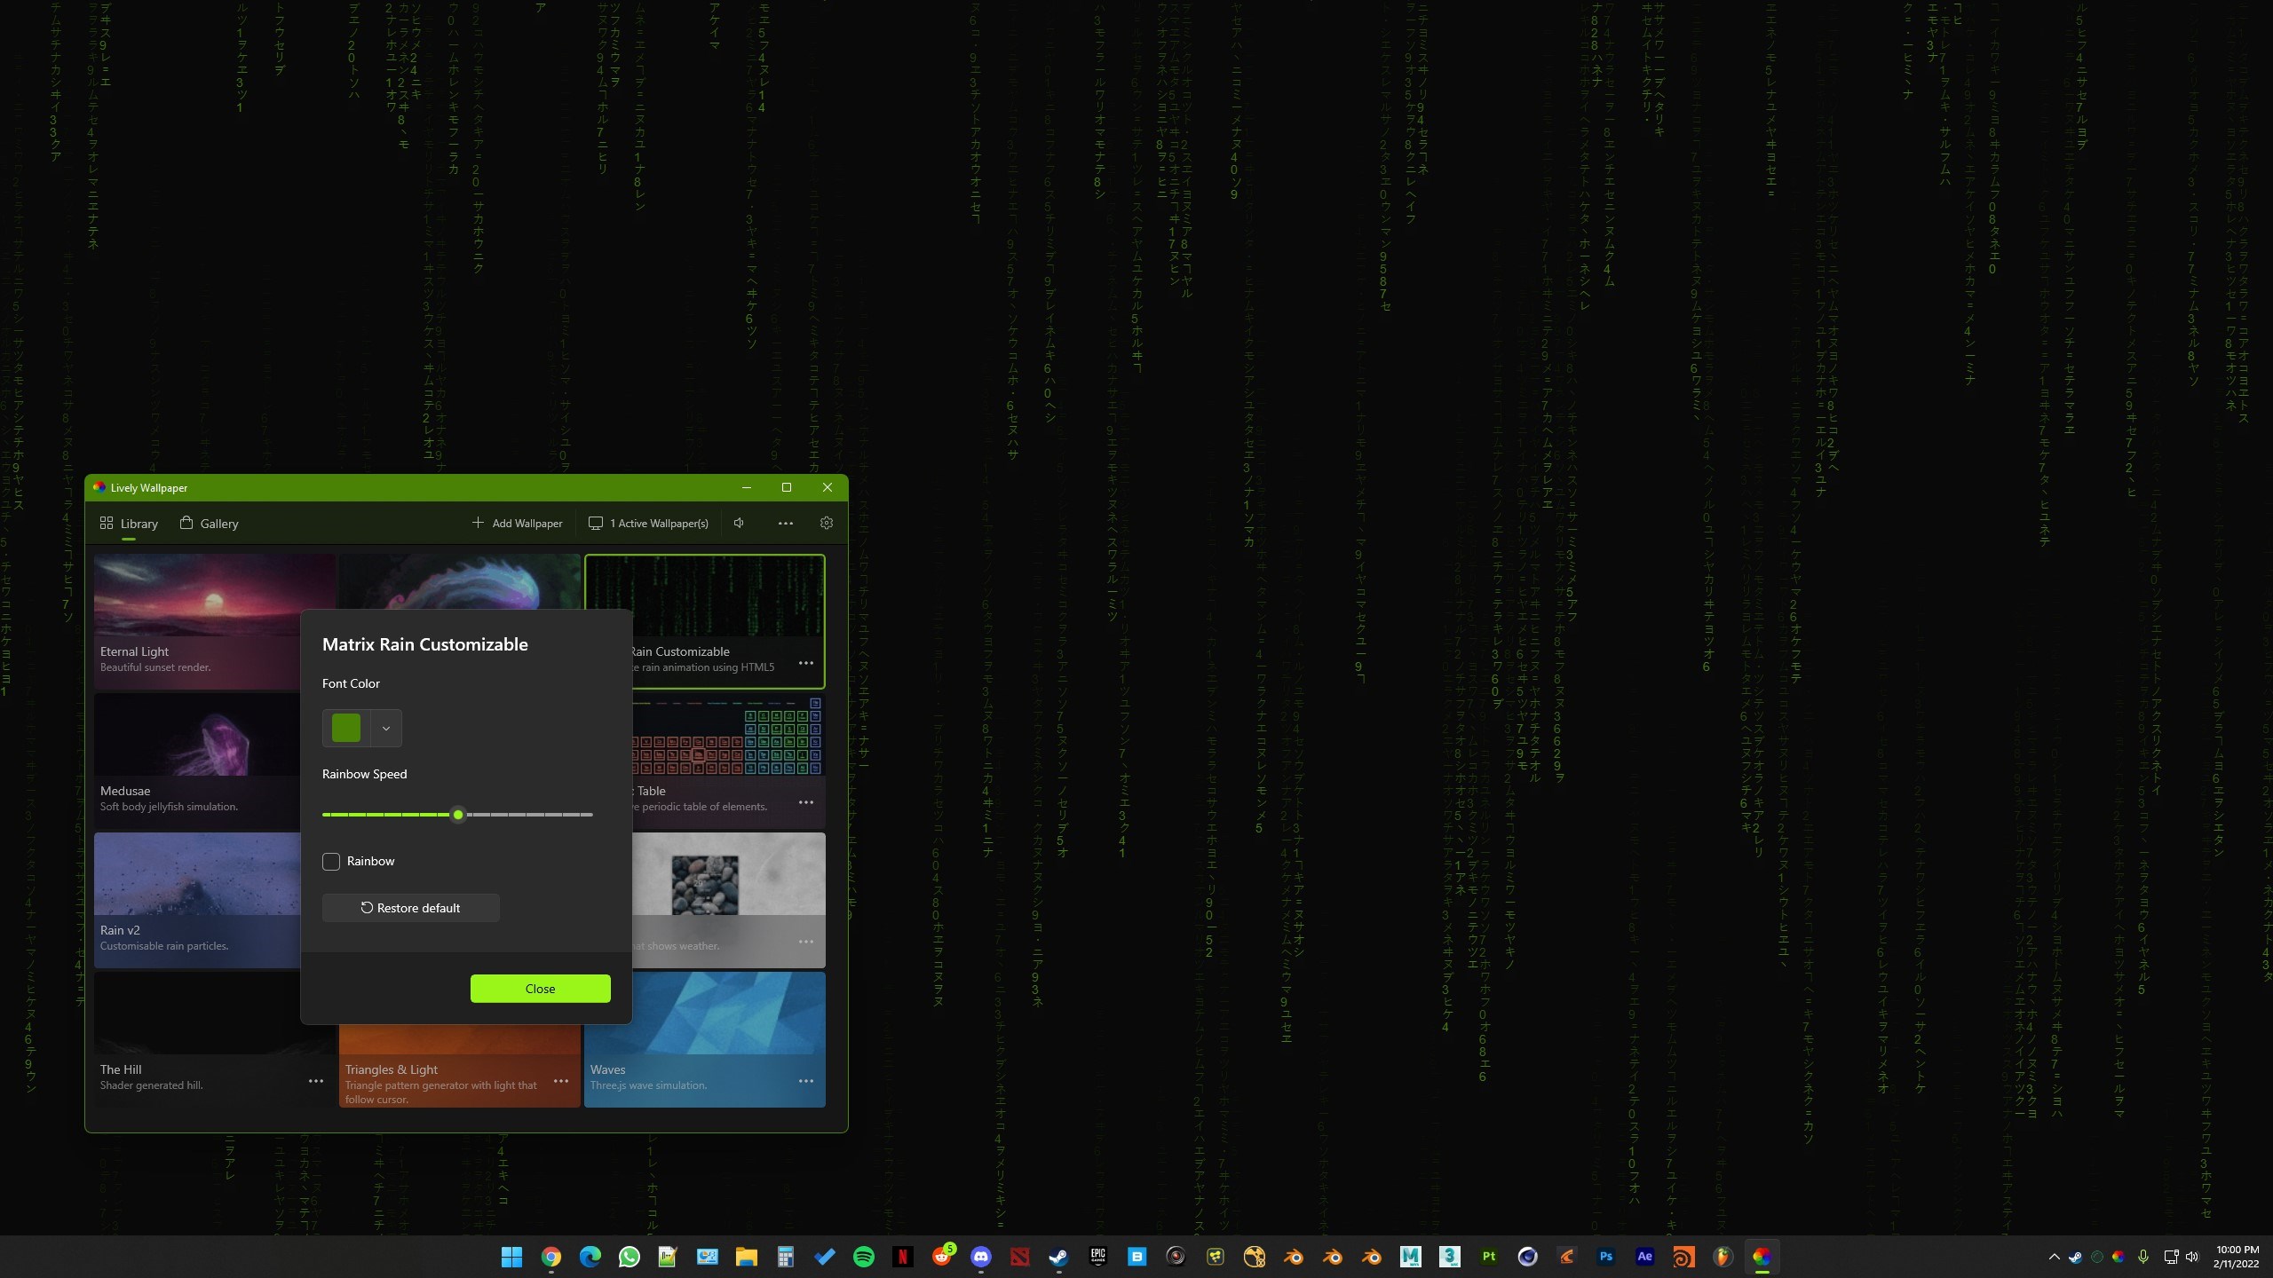Screen dimensions: 2273x1278
Task: Open Spotify from the taskbar
Action: pos(863,1257)
